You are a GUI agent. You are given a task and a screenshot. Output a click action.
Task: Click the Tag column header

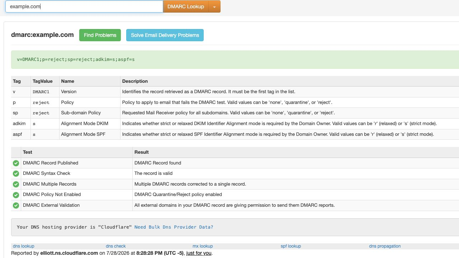pos(21,81)
